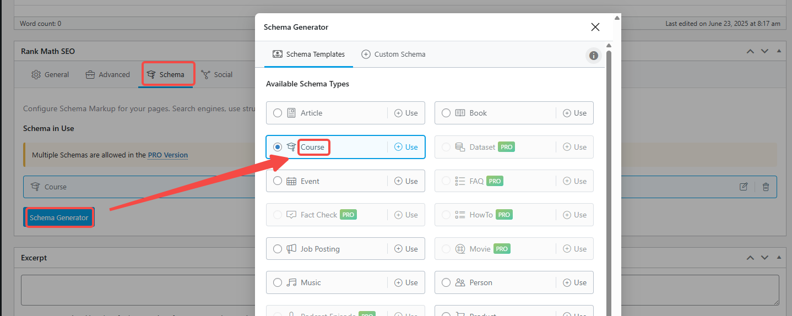
Task: Click the info icon in Schema Generator
Action: pyautogui.click(x=593, y=56)
